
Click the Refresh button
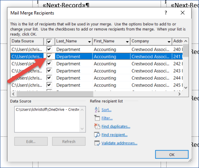[x=69, y=141]
